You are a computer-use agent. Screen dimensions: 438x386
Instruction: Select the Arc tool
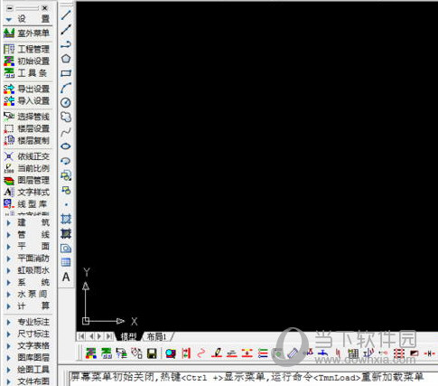[x=66, y=88]
